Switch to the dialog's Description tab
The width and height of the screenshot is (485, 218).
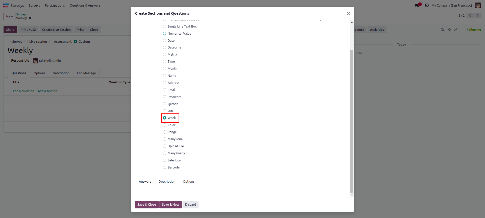pos(167,181)
